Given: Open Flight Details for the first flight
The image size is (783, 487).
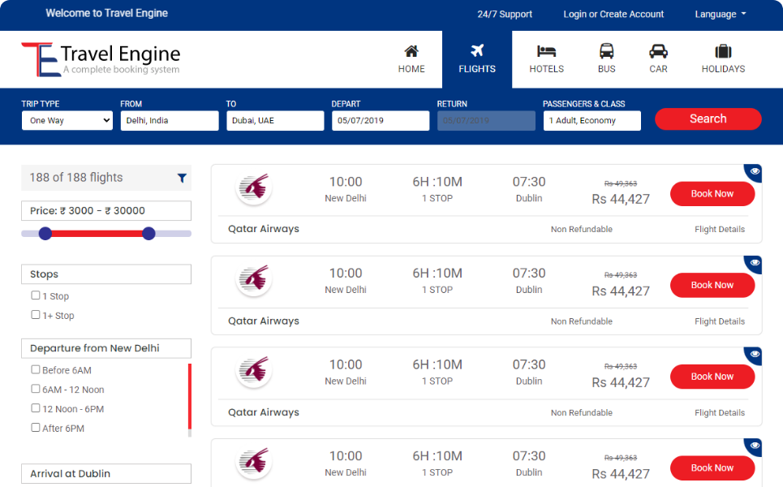Looking at the screenshot, I should point(719,230).
